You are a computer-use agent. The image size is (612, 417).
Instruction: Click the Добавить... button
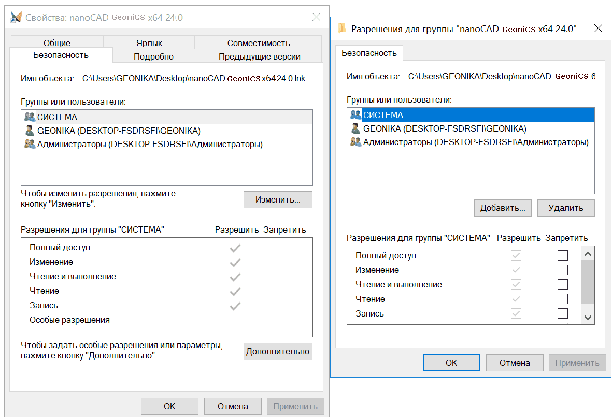[x=503, y=208]
